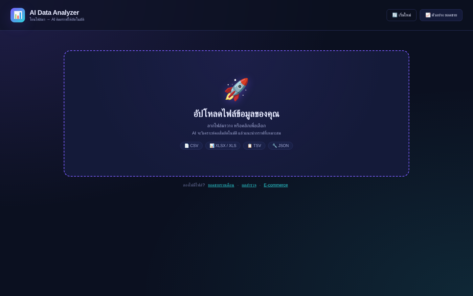
Task: Click the อัปโหลดไฟล์ข้อมูลของคุณ upload heading
Action: (x=236, y=114)
